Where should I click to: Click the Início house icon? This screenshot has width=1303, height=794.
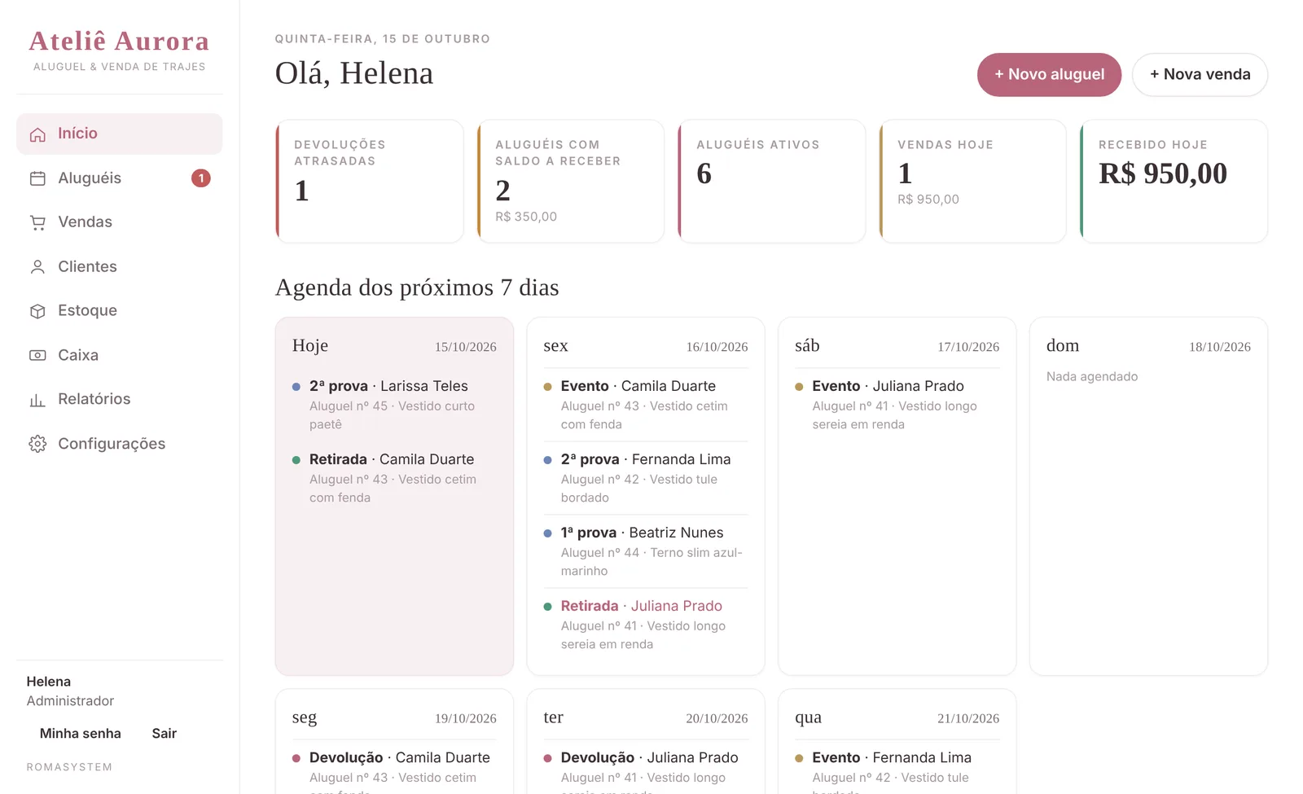(37, 134)
